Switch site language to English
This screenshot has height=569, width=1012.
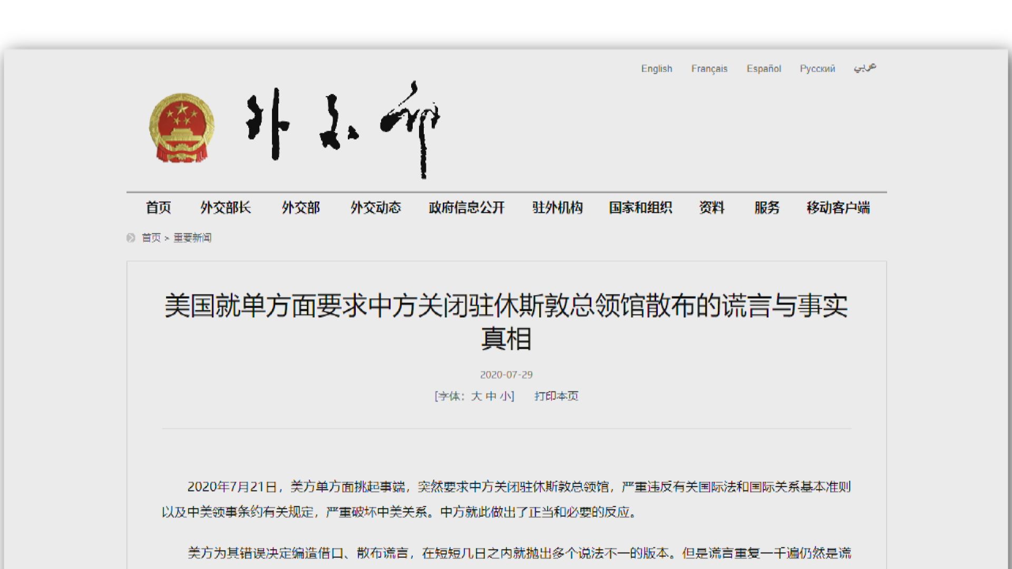(x=656, y=68)
